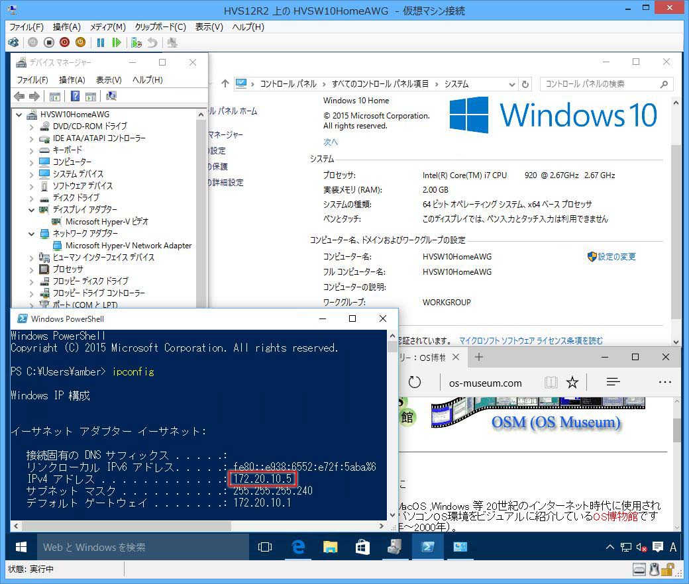Click the muted volume icon in system tray

point(641,547)
